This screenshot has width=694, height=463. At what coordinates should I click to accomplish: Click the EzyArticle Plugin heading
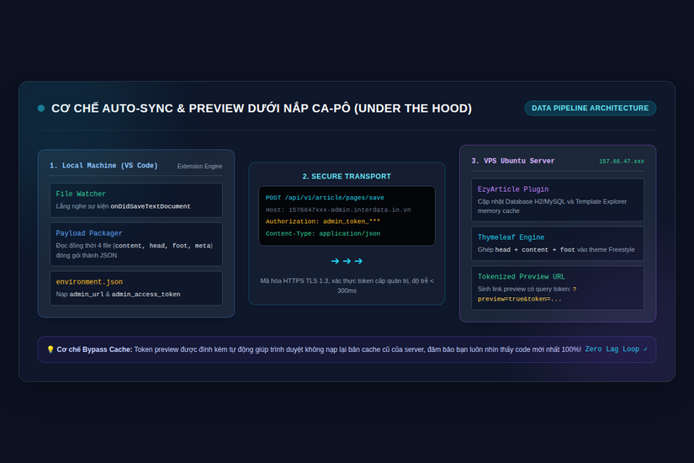coord(513,189)
